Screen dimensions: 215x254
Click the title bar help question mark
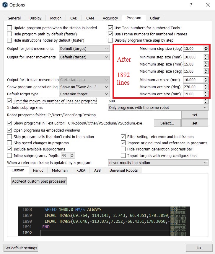pyautogui.click(x=191, y=5)
